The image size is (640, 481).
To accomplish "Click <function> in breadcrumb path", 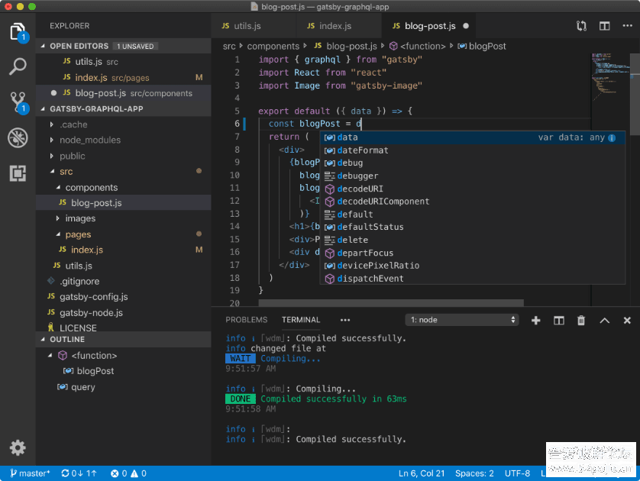I will [418, 47].
